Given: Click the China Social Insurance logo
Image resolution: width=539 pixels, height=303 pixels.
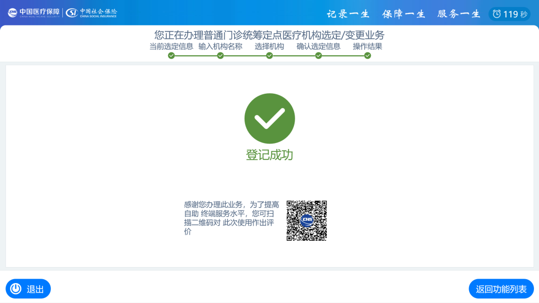Looking at the screenshot, I should (91, 12).
